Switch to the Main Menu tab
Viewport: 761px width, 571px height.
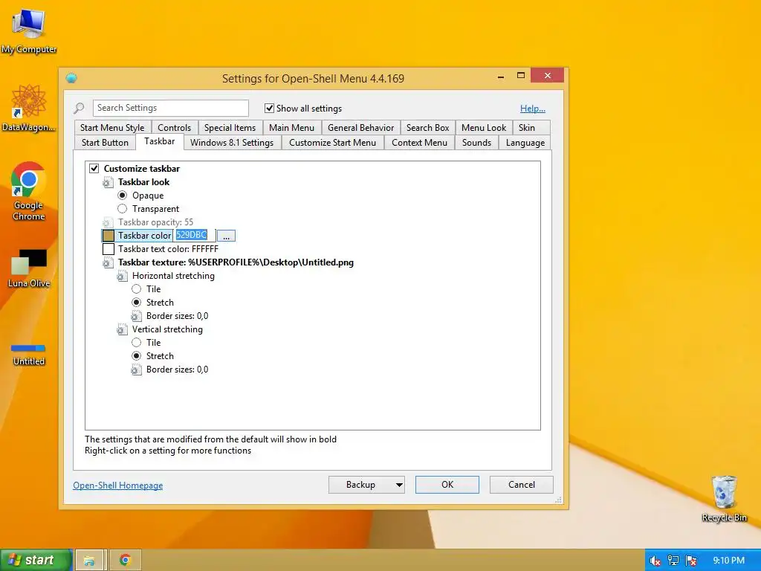291,128
